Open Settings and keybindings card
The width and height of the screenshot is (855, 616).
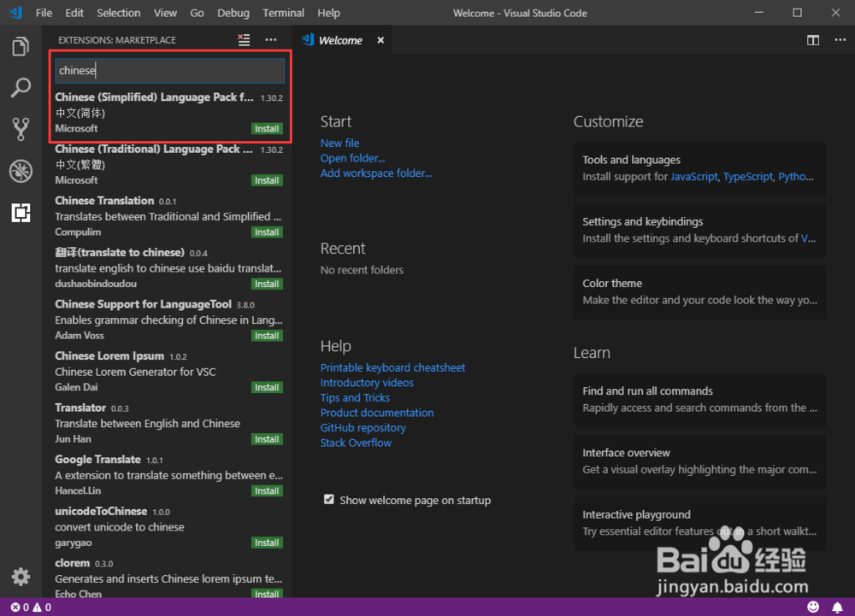click(699, 230)
